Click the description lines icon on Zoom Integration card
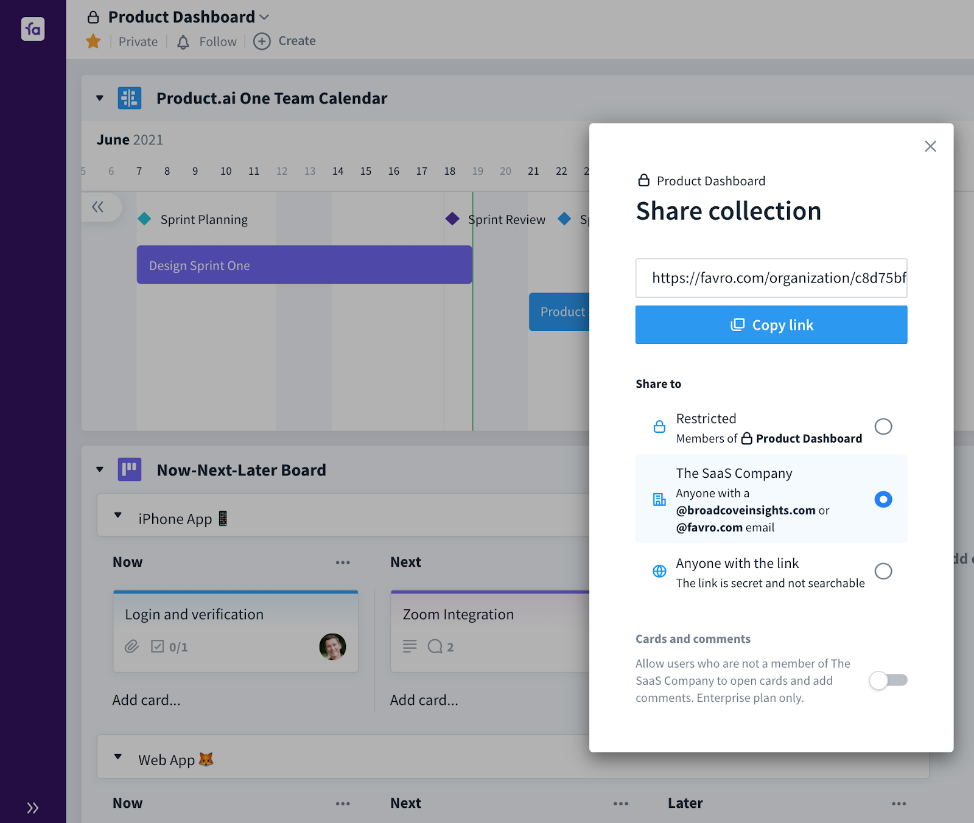 (x=410, y=646)
